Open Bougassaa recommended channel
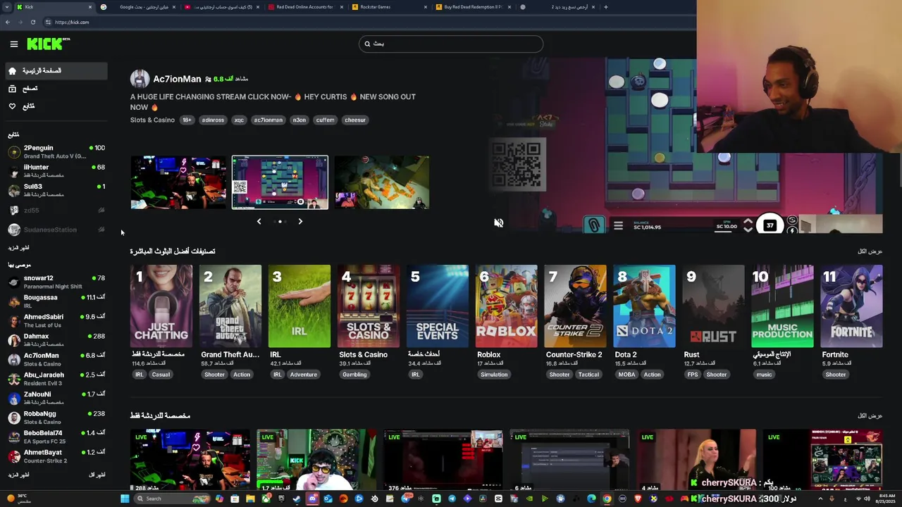Image resolution: width=902 pixels, height=507 pixels. click(55, 301)
